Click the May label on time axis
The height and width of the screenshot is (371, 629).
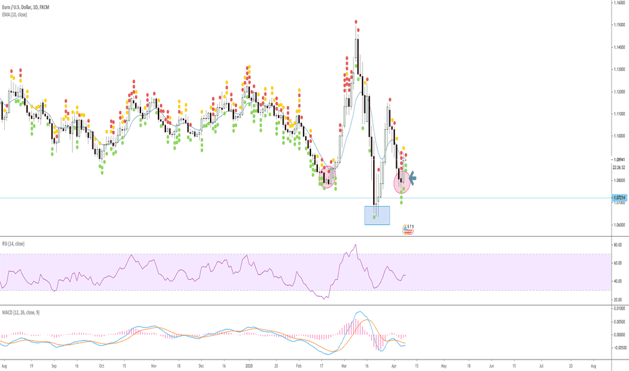click(x=443, y=366)
